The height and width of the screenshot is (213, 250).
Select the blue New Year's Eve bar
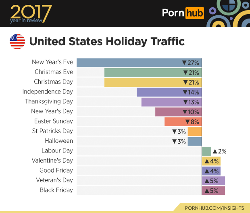click(x=129, y=63)
